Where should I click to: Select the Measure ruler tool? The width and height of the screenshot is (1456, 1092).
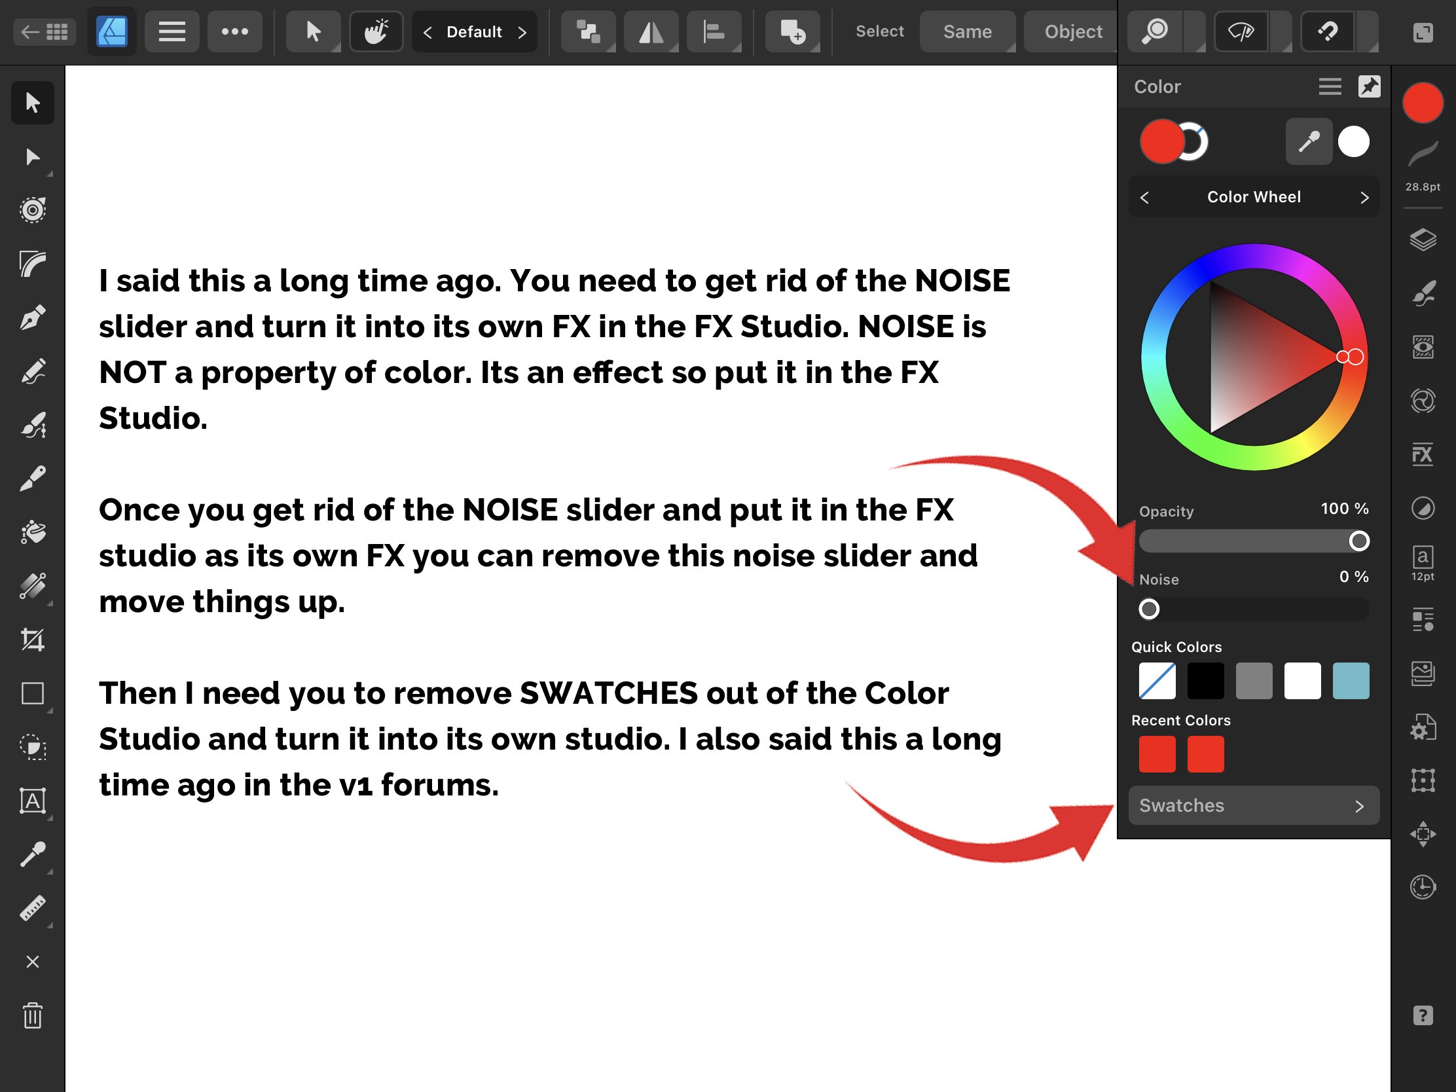click(32, 908)
